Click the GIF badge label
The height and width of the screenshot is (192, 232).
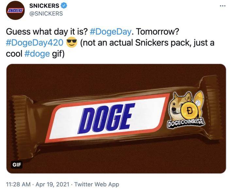(17, 165)
